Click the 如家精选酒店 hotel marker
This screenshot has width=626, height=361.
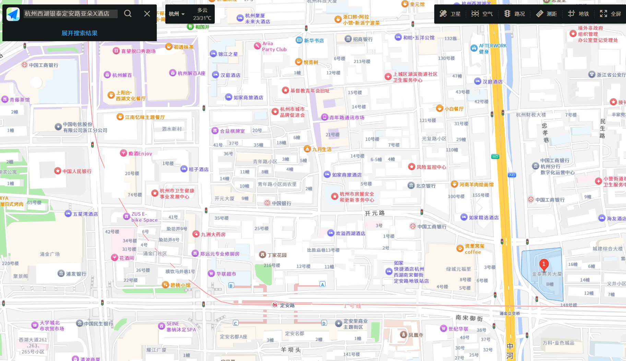pos(464,217)
